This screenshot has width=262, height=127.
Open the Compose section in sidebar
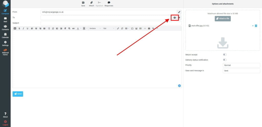pos(5,12)
